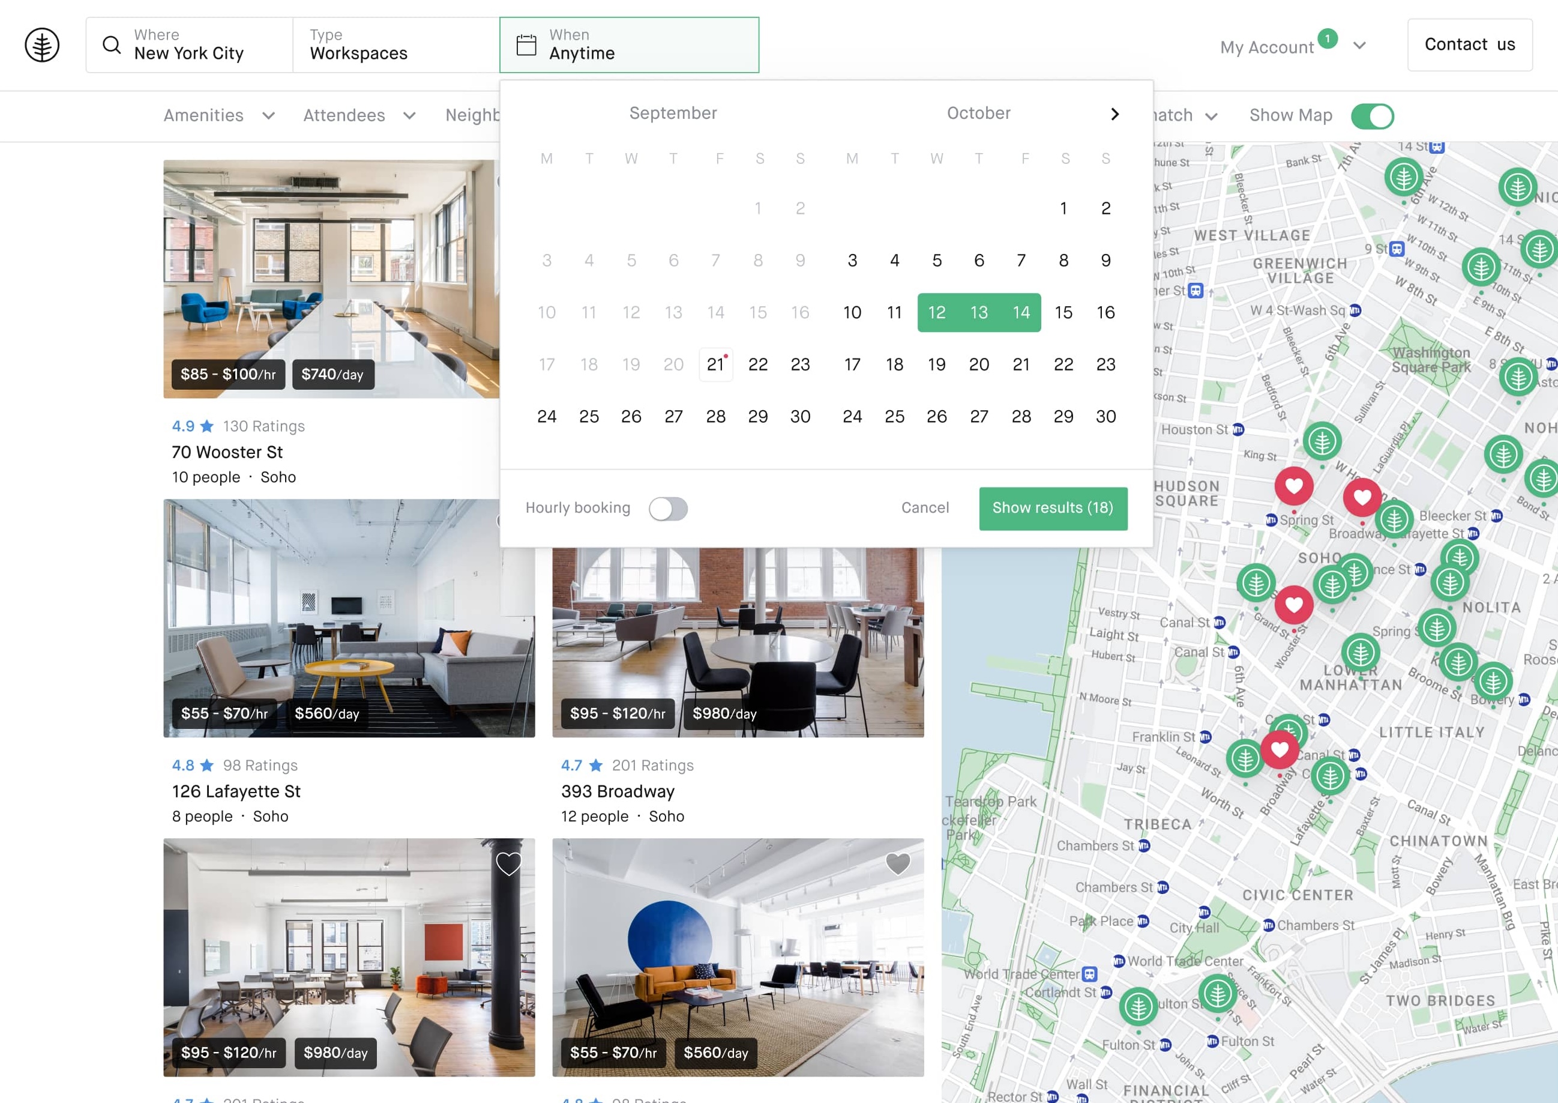Click the notification badge on My Account
The image size is (1558, 1103).
(1327, 38)
